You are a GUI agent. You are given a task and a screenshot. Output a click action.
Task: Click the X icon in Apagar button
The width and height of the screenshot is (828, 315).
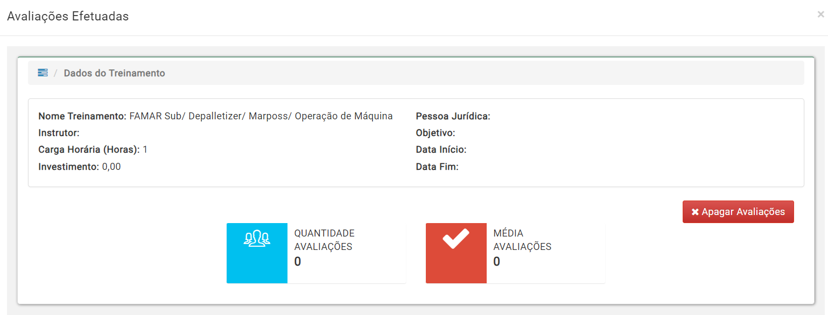[695, 212]
